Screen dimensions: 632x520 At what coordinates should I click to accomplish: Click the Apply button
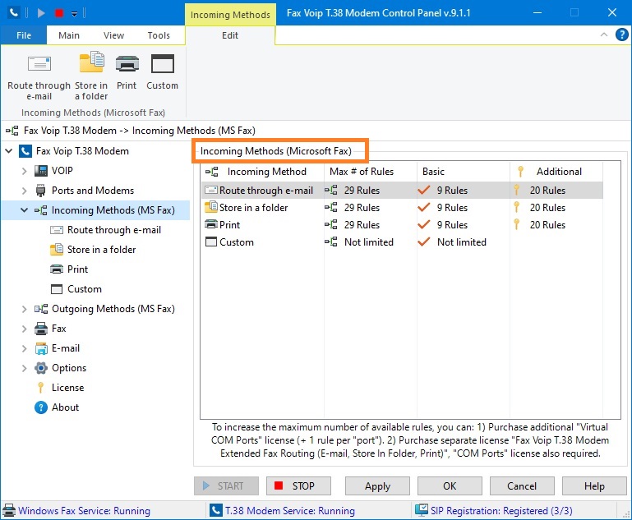[x=377, y=485]
